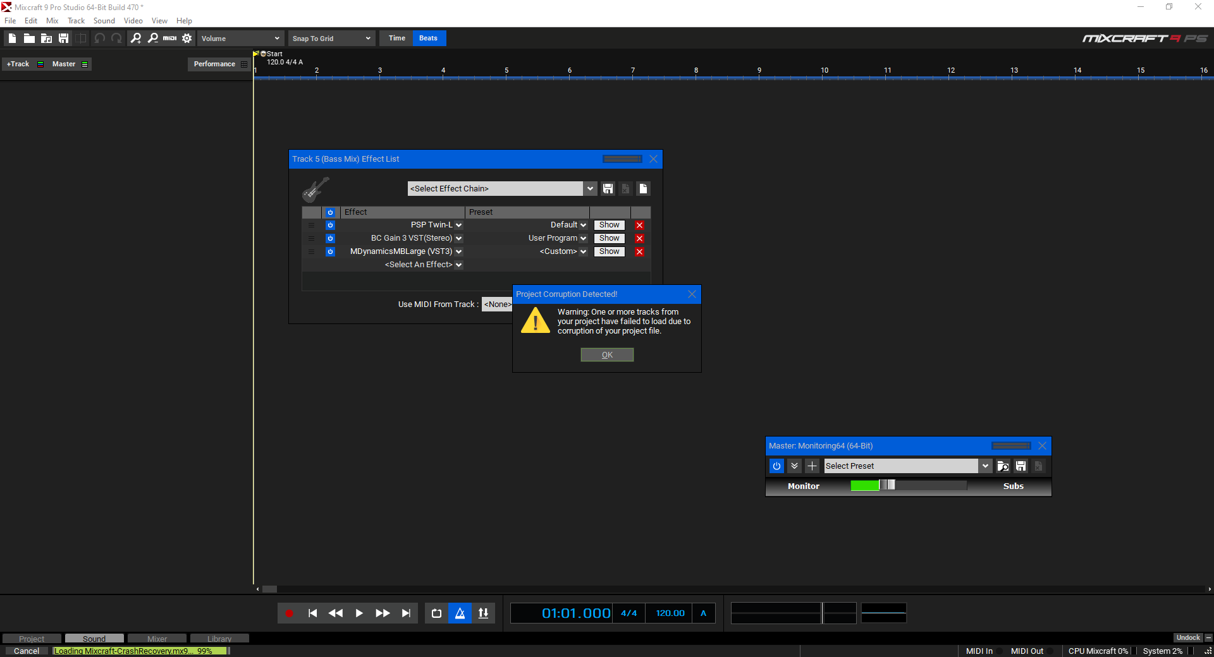Screen dimensions: 1214x657
Task: Click the punch in/out arrows icon
Action: click(484, 613)
